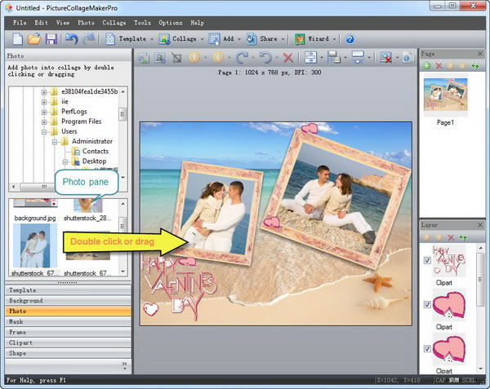This screenshot has width=490, height=389.
Task: Click green swap arrows in Layer panel
Action: click(x=463, y=237)
